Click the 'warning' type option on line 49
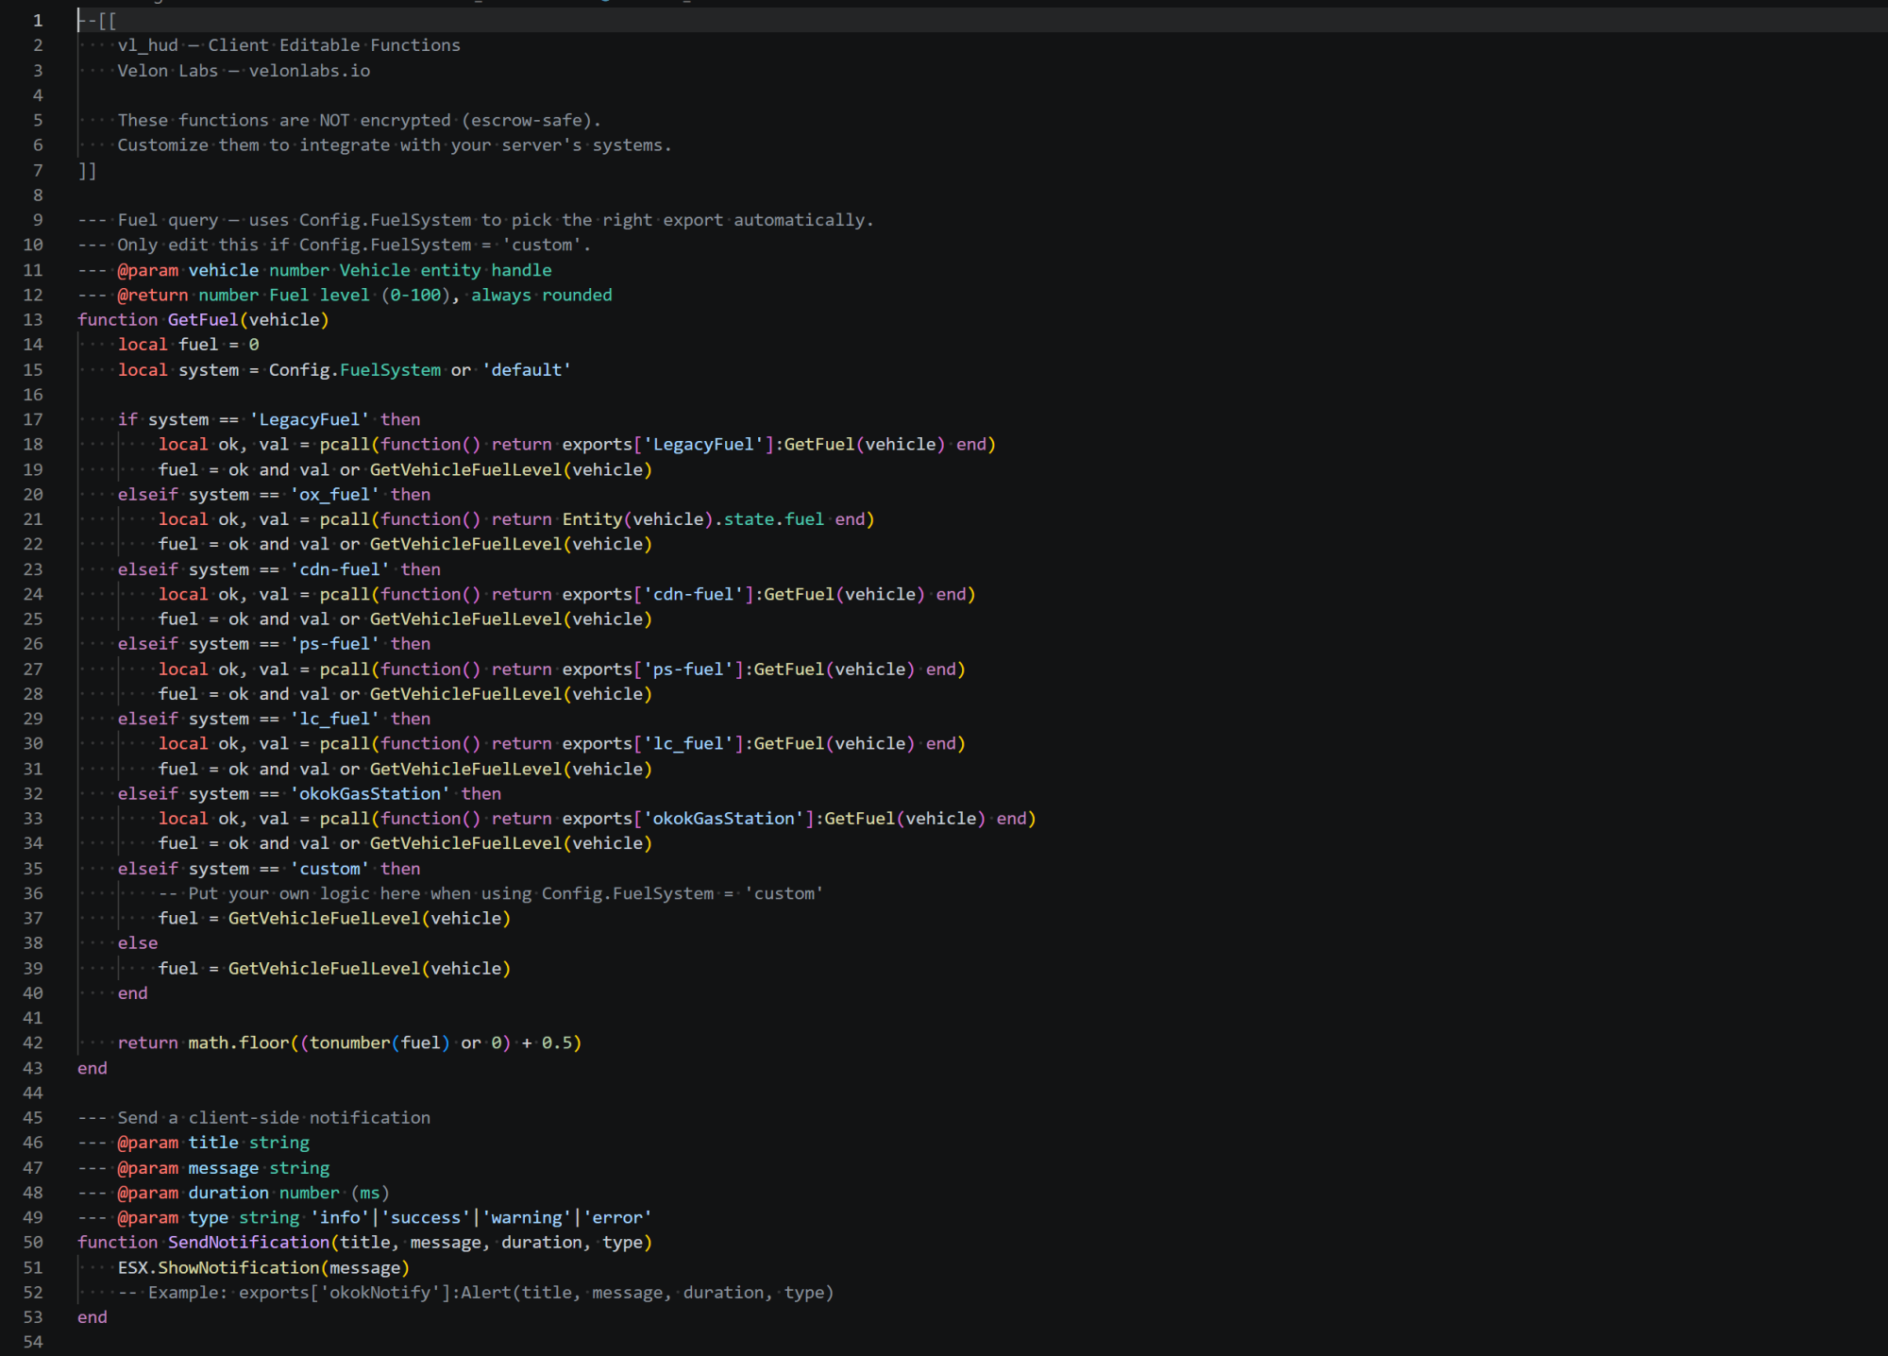This screenshot has height=1356, width=1888. (527, 1217)
